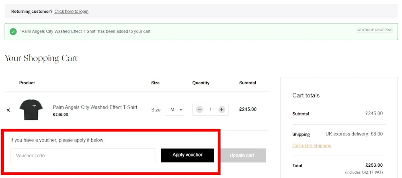Select the Cart totals heading
Image resolution: width=402 pixels, height=178 pixels.
[306, 95]
